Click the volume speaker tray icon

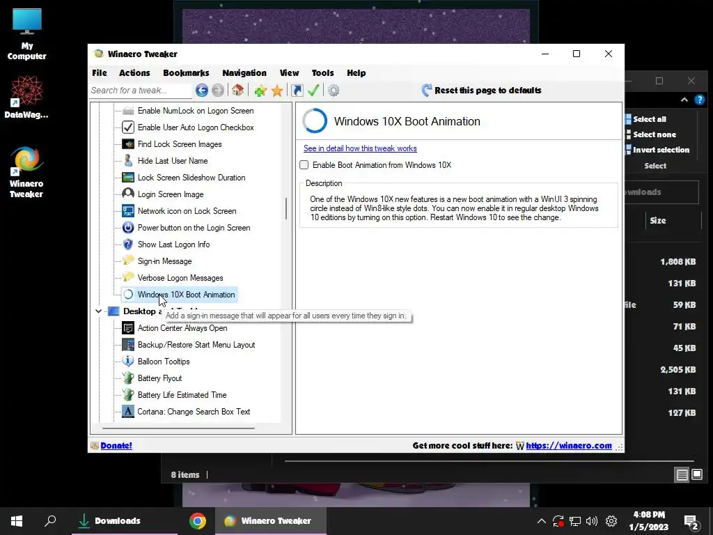[x=592, y=521]
